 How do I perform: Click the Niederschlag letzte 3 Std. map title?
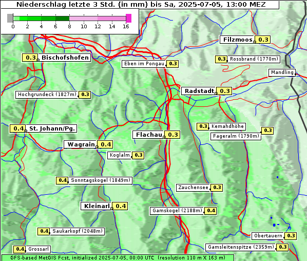[141, 4]
